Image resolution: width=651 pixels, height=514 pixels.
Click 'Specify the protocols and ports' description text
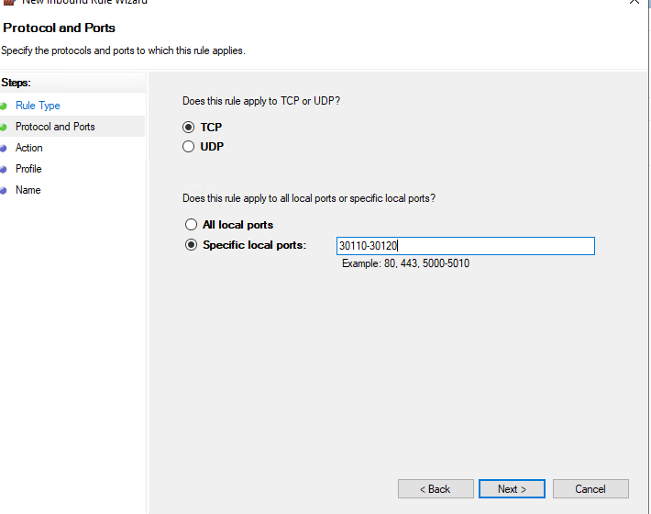tap(123, 50)
